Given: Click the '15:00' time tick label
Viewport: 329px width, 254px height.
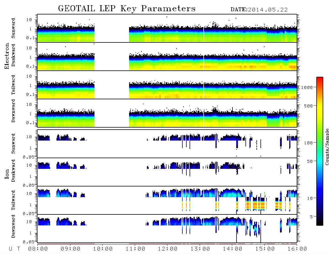Looking at the screenshot, I should 265,249.
